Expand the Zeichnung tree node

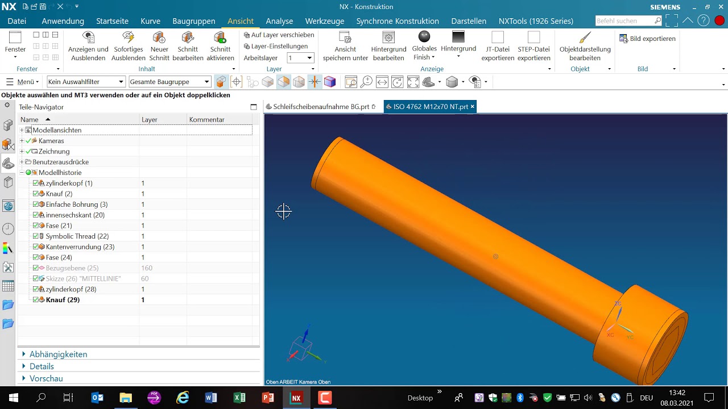click(22, 151)
